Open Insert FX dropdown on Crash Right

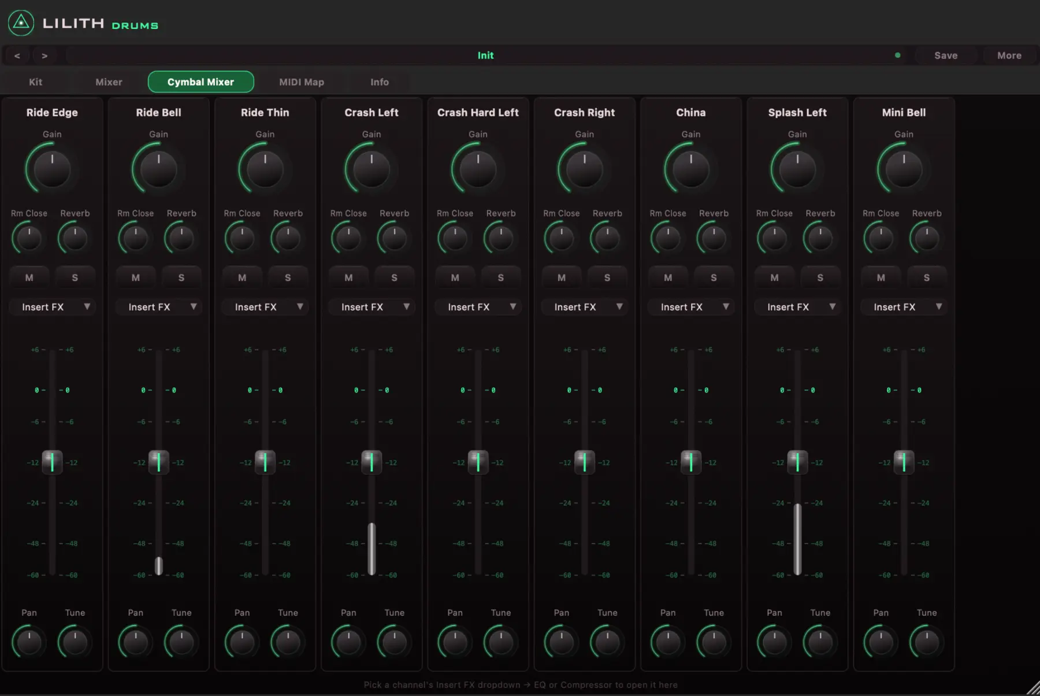584,307
